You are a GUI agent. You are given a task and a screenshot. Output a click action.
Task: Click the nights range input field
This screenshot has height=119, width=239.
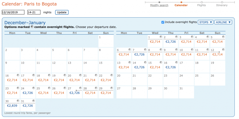(34, 12)
